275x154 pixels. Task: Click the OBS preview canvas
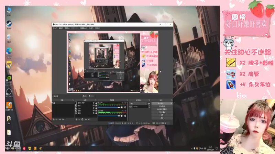point(112,62)
